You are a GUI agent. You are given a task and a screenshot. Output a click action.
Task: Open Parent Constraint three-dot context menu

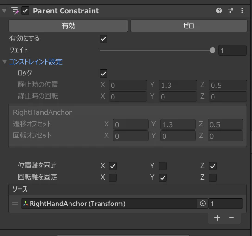(x=242, y=11)
